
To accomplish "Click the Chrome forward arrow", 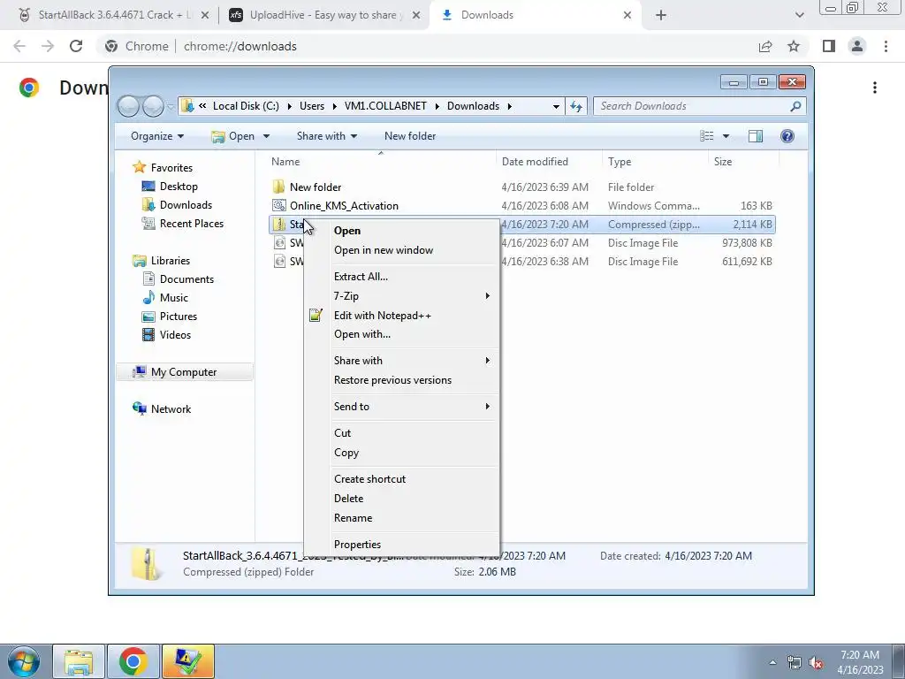I will coord(48,46).
